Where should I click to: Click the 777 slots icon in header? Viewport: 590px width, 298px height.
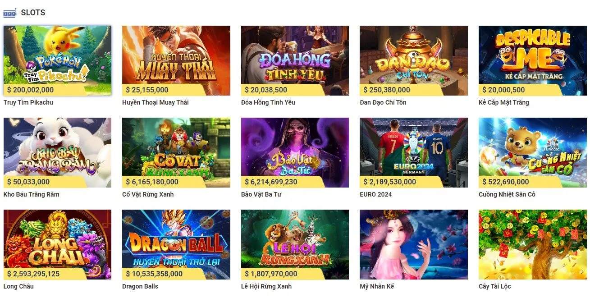[x=9, y=13]
